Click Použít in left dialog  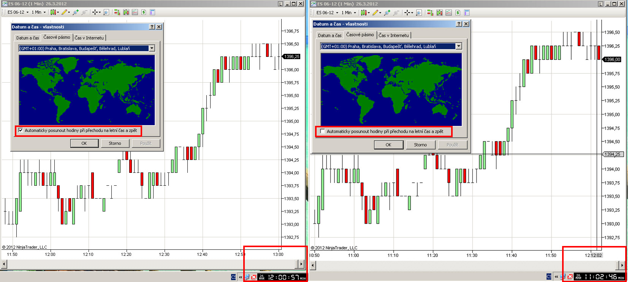pos(146,143)
